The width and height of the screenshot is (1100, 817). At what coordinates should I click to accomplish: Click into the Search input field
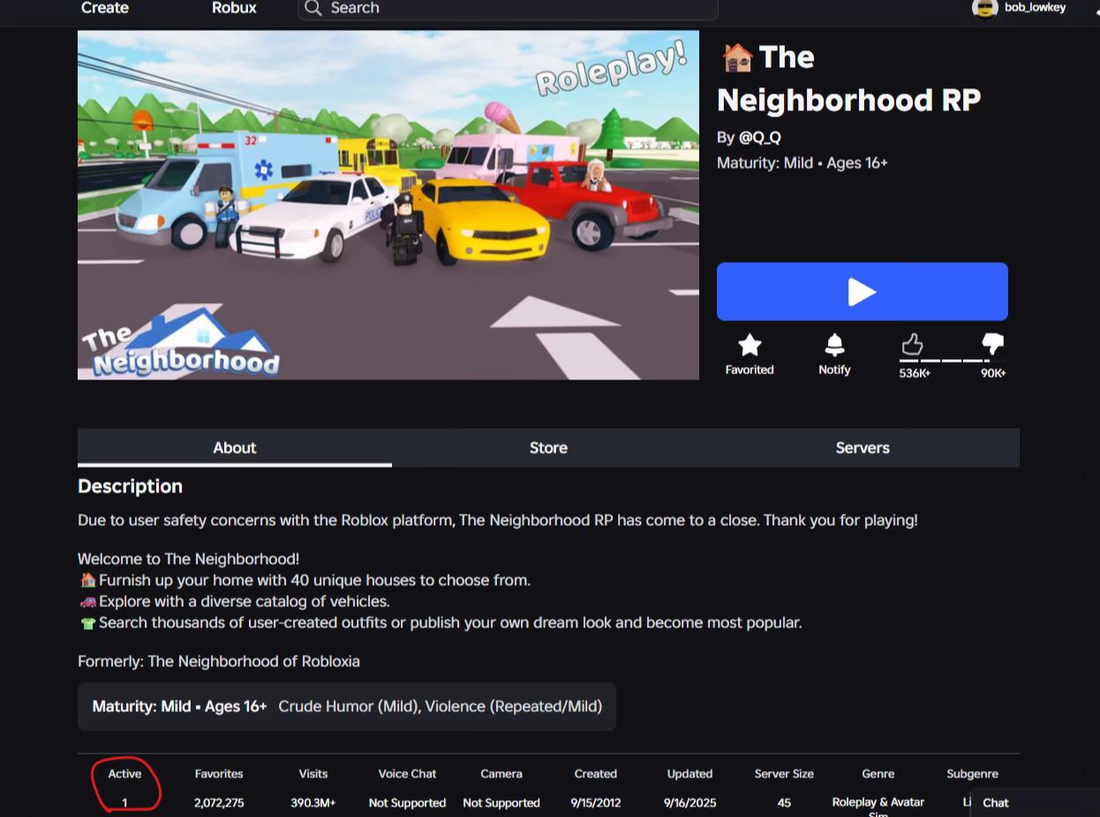click(x=508, y=9)
